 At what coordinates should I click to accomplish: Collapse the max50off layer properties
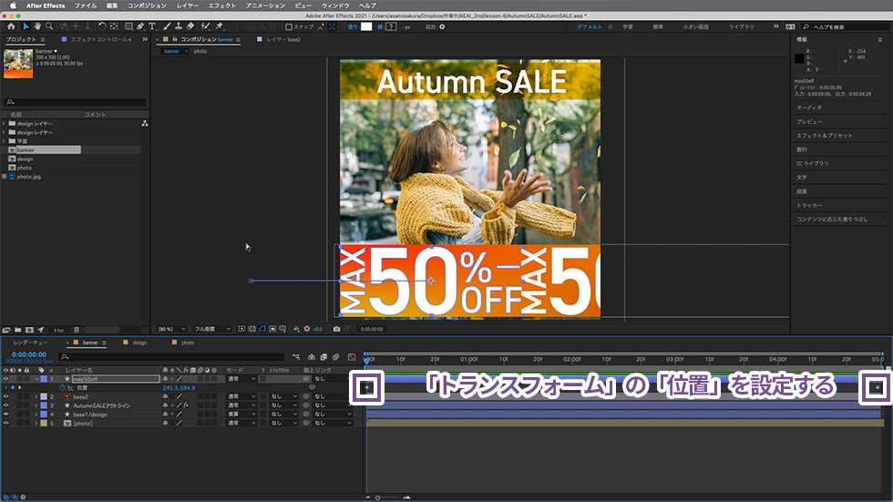36,379
